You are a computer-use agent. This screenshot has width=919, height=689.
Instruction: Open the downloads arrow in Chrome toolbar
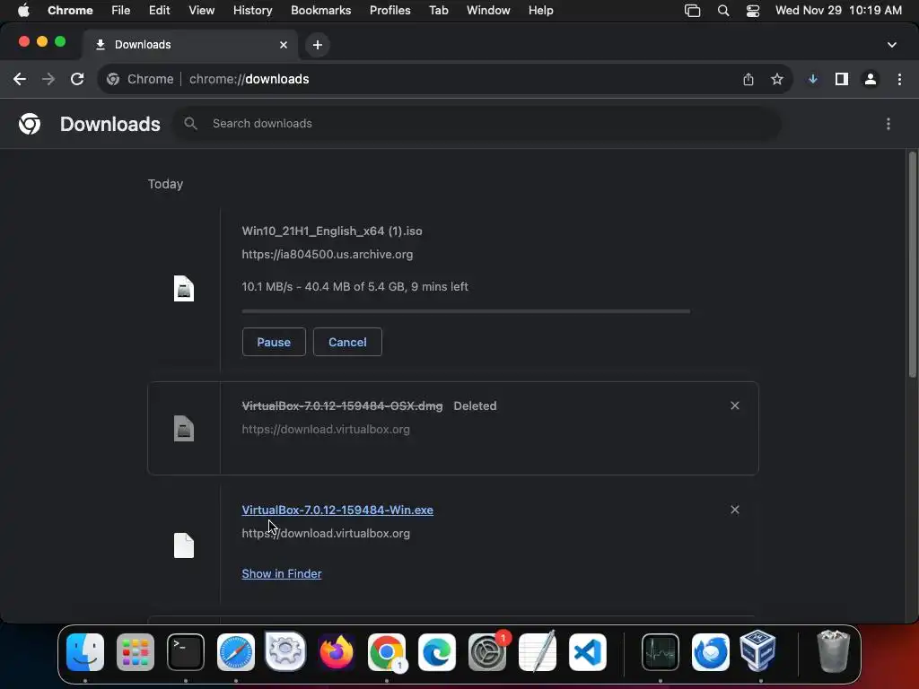[813, 79]
